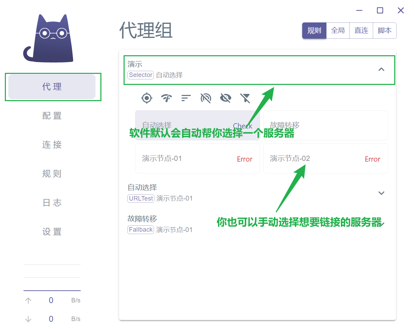
Task: Select the 演示节点-02 proxy node
Action: click(325, 159)
